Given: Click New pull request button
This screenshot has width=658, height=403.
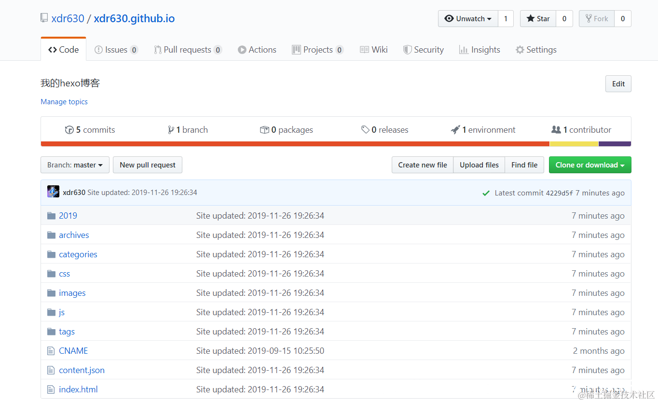Looking at the screenshot, I should coord(148,165).
